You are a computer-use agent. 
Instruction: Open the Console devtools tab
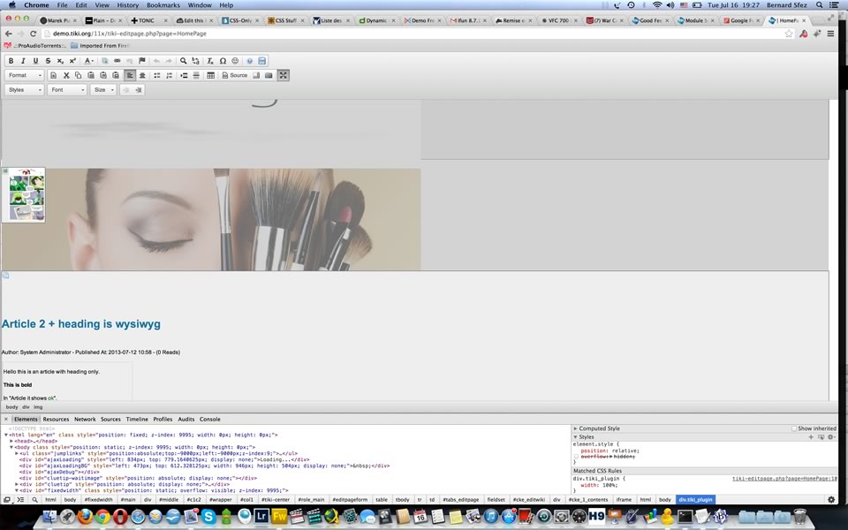[x=210, y=419]
